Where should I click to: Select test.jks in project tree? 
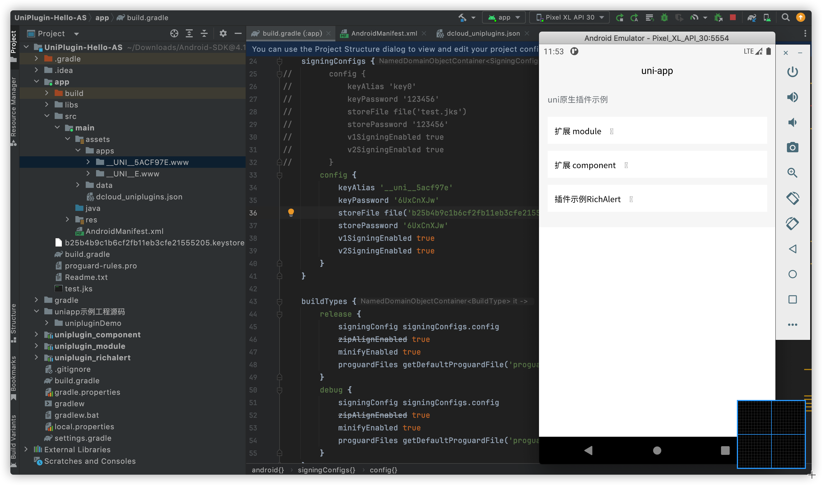click(74, 288)
